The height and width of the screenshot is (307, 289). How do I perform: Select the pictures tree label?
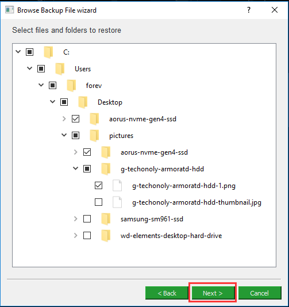121,136
